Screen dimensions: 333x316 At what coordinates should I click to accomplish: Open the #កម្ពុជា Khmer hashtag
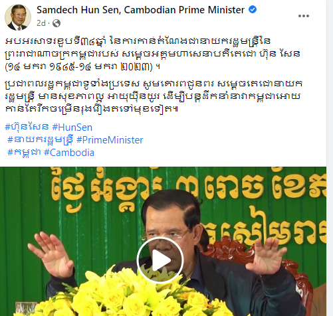[x=24, y=153]
